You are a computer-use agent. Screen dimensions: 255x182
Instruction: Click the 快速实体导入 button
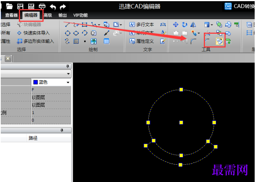pyautogui.click(x=34, y=33)
